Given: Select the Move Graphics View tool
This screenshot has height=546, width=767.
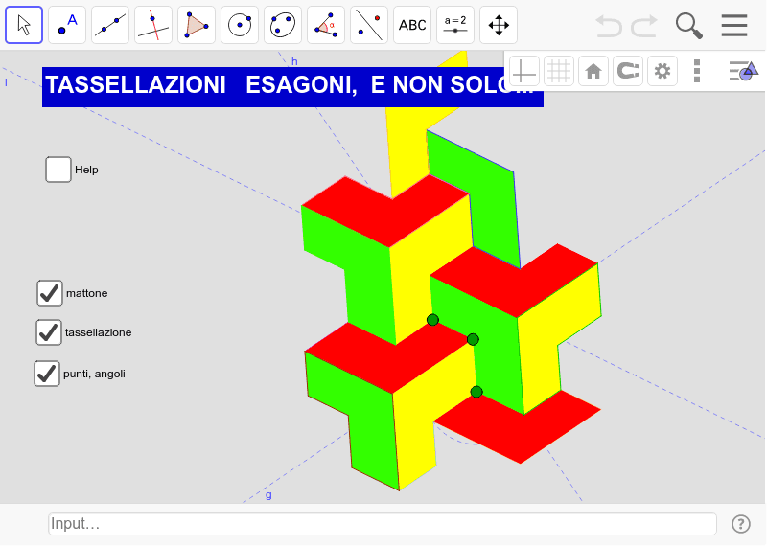Looking at the screenshot, I should coord(499,25).
